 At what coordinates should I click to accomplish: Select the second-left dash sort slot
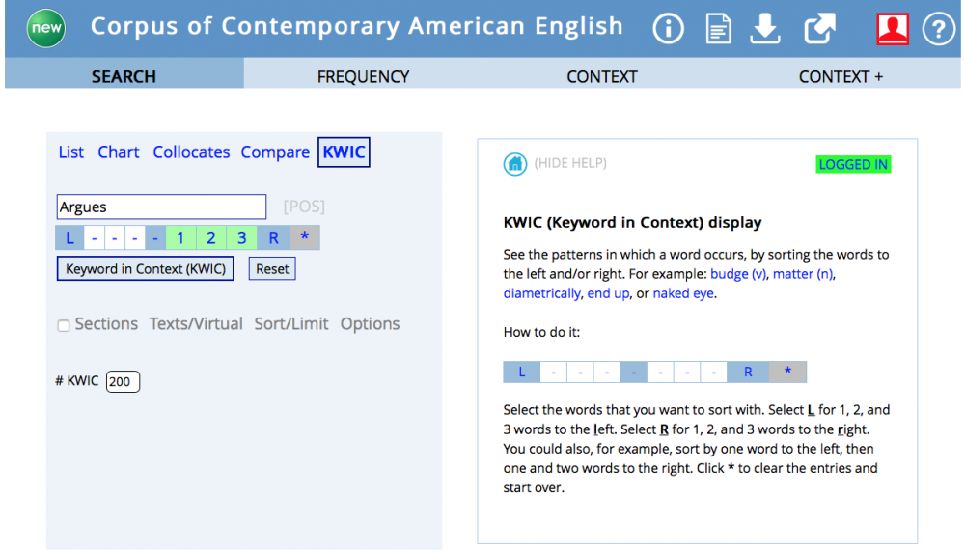[115, 237]
